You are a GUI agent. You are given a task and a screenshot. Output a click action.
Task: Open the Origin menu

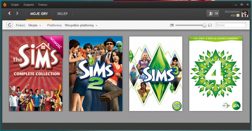pos(15,5)
